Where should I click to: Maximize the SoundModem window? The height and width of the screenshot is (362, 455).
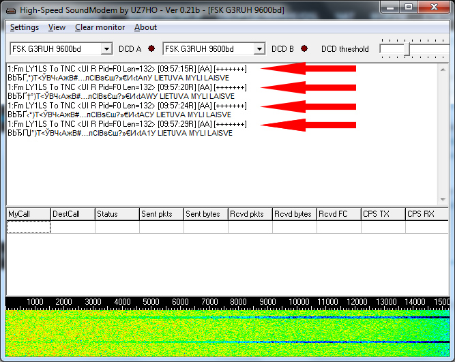click(x=409, y=7)
